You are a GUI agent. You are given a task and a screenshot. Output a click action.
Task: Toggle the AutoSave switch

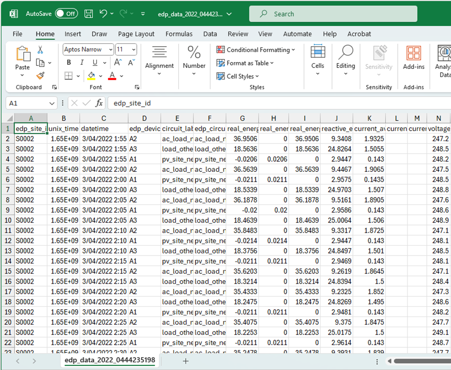pos(66,14)
